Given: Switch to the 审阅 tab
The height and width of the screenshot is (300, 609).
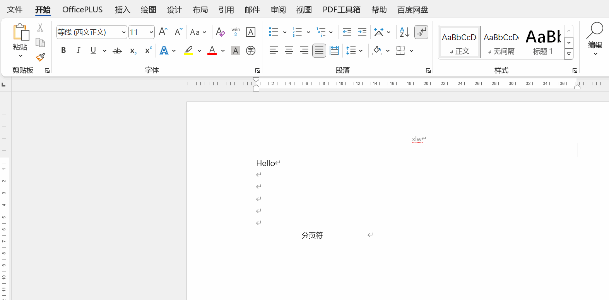Looking at the screenshot, I should [x=278, y=10].
